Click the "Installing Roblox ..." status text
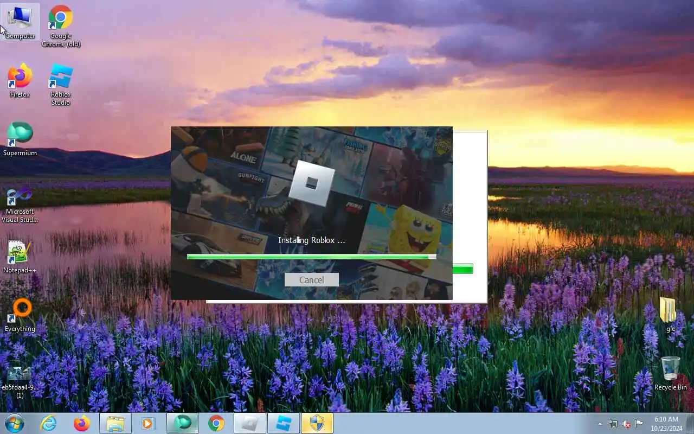 312,240
